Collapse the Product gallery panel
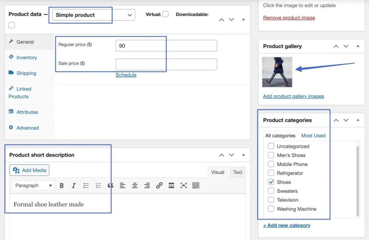 tap(358, 46)
